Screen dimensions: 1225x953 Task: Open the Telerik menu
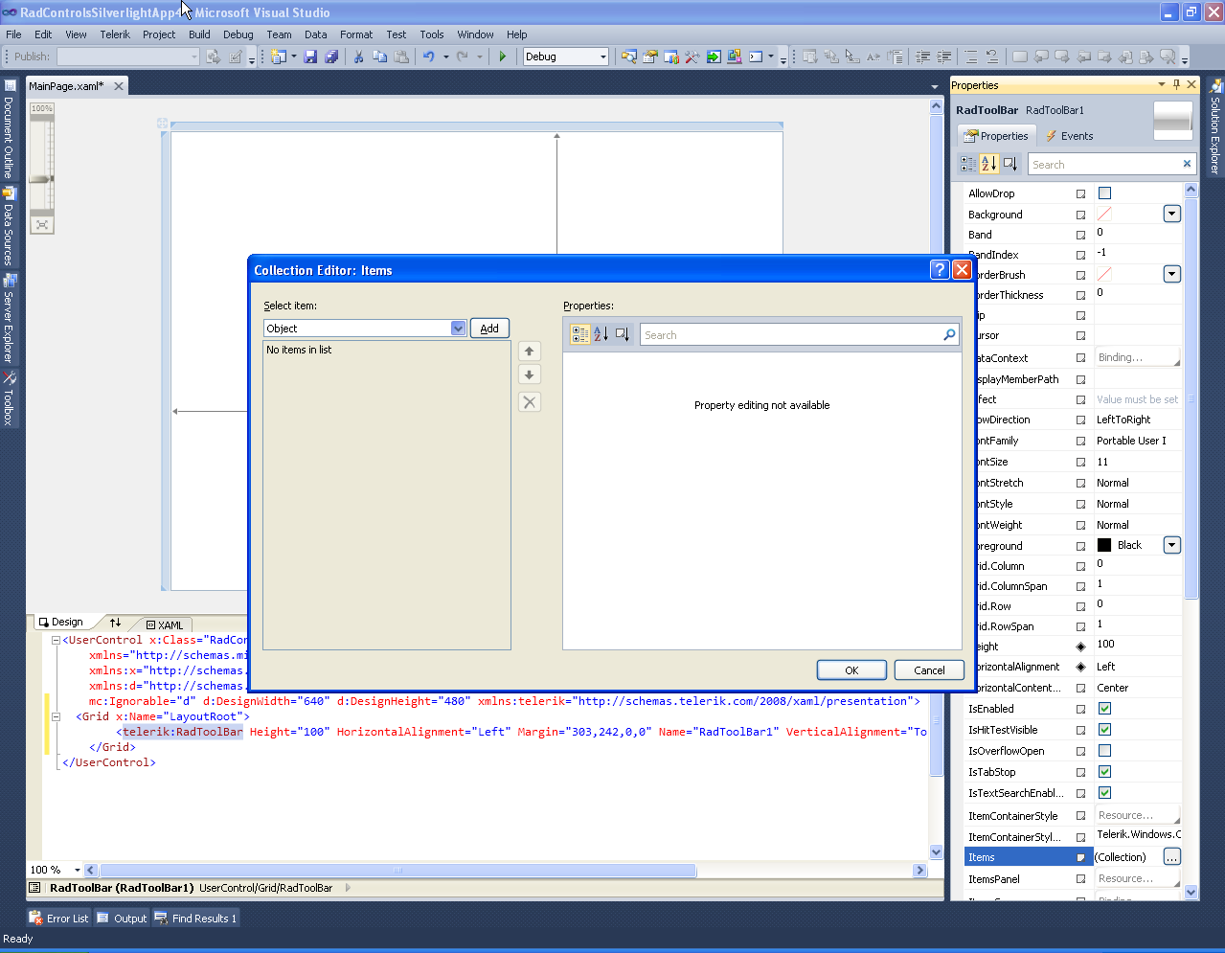pyautogui.click(x=115, y=34)
